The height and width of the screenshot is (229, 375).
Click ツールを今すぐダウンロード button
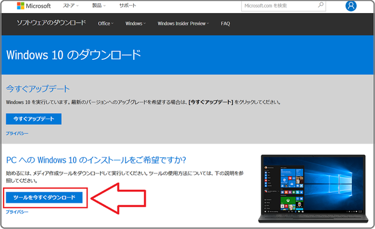(x=44, y=197)
